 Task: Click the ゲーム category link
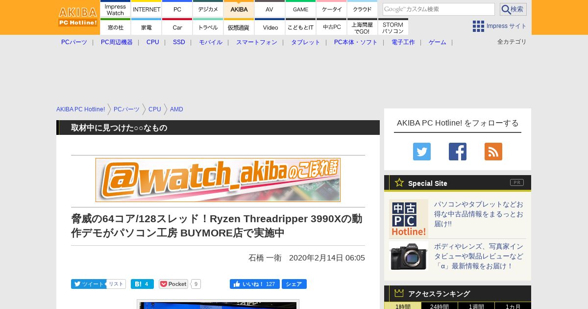tap(438, 42)
